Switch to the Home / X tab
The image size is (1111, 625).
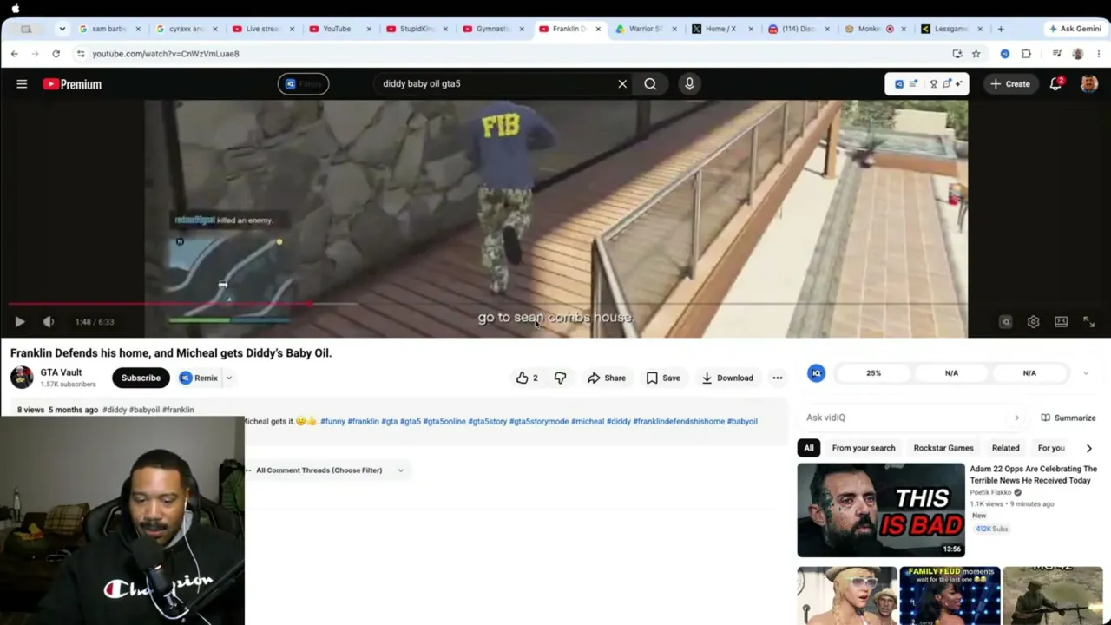(x=720, y=29)
